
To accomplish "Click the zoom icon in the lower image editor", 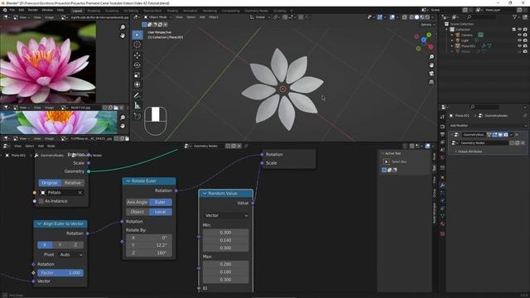I will (x=123, y=118).
